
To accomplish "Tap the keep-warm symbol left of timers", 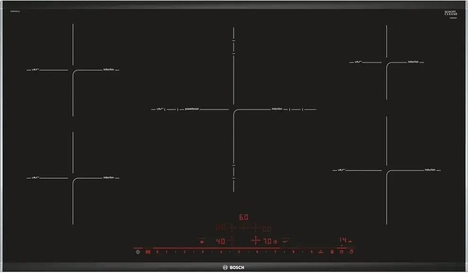I will [332, 252].
